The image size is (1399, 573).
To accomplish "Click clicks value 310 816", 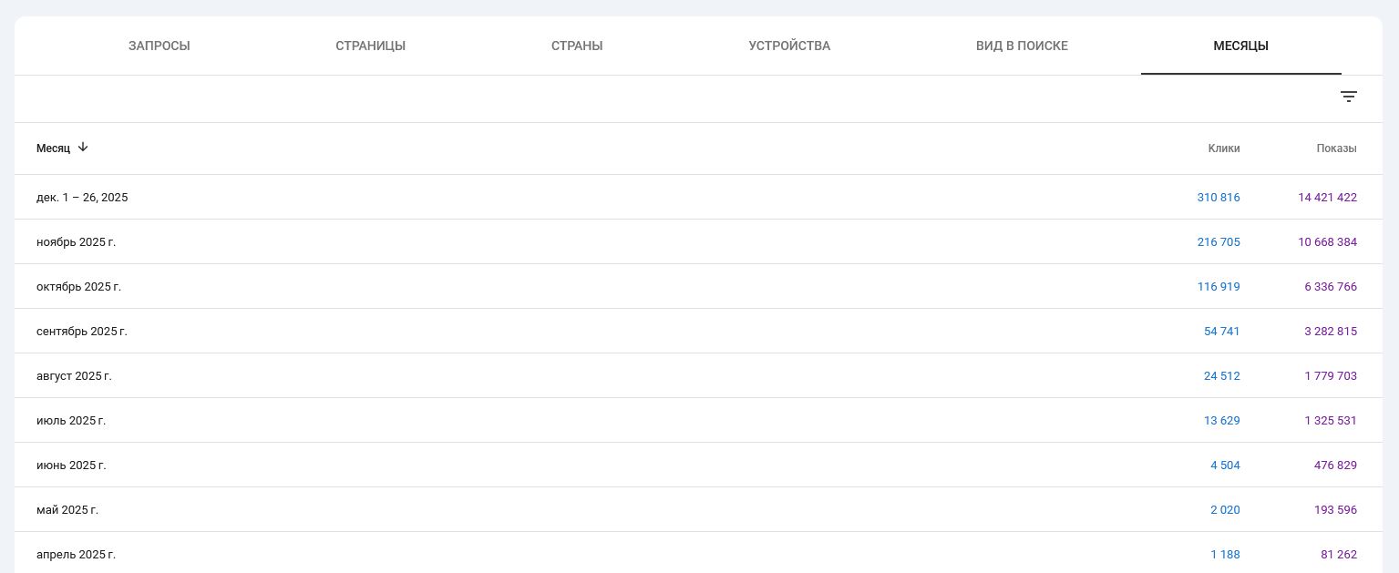I will pyautogui.click(x=1218, y=198).
